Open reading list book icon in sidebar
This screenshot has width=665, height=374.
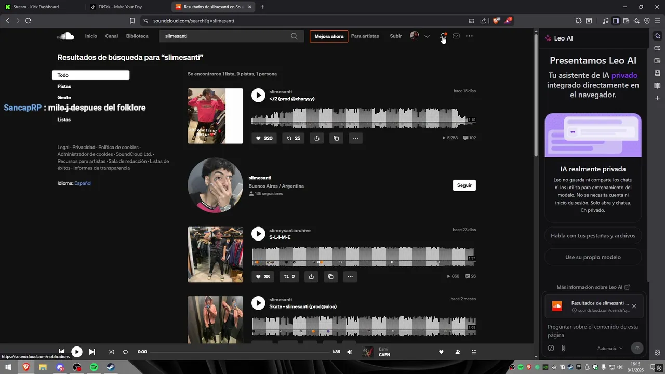tap(657, 86)
